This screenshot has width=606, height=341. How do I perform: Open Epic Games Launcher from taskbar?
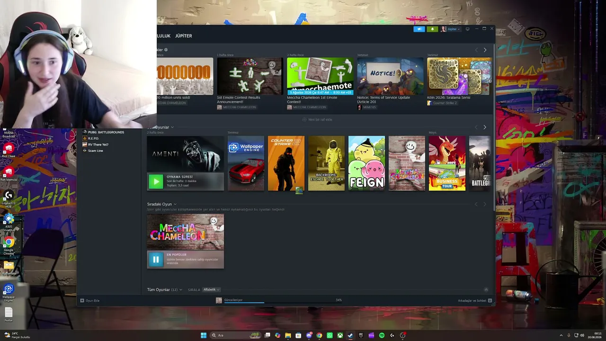[x=361, y=335]
